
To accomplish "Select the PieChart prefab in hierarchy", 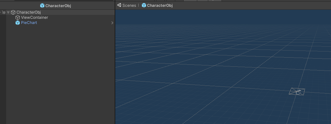I will click(x=29, y=23).
